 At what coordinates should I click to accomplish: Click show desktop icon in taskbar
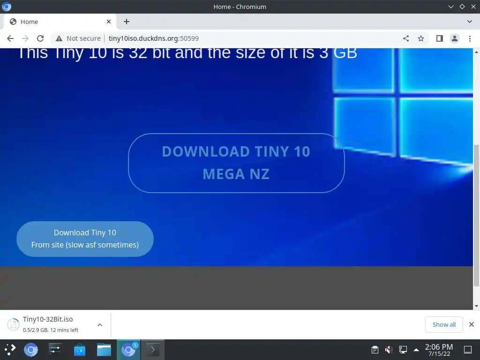[468, 350]
